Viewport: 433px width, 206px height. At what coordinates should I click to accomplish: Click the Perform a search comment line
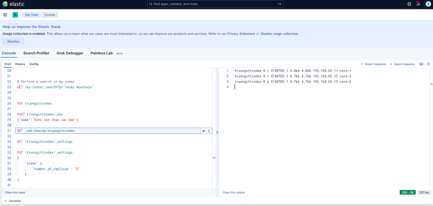(46, 82)
